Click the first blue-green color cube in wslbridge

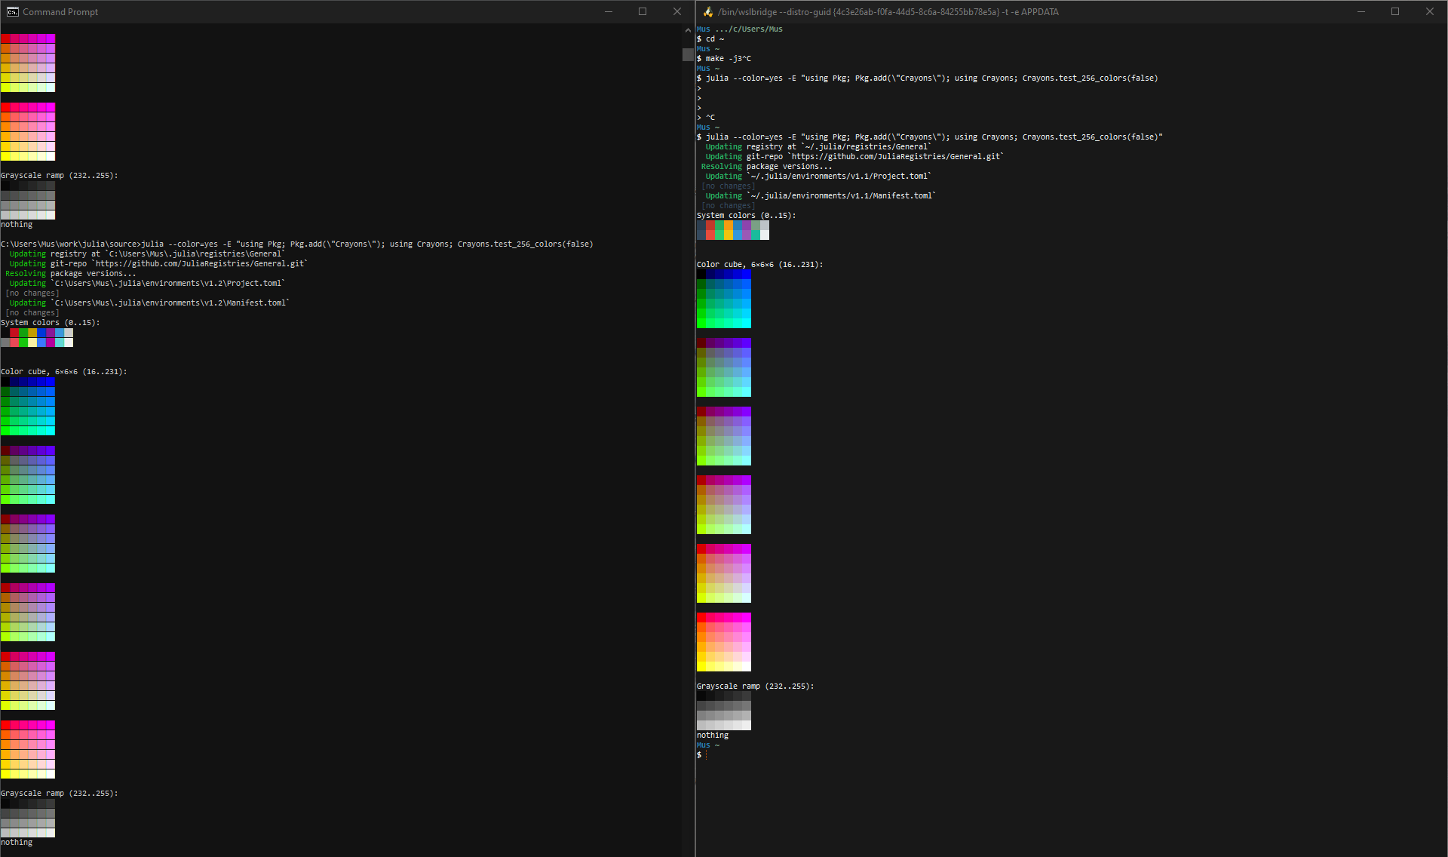[x=723, y=299]
